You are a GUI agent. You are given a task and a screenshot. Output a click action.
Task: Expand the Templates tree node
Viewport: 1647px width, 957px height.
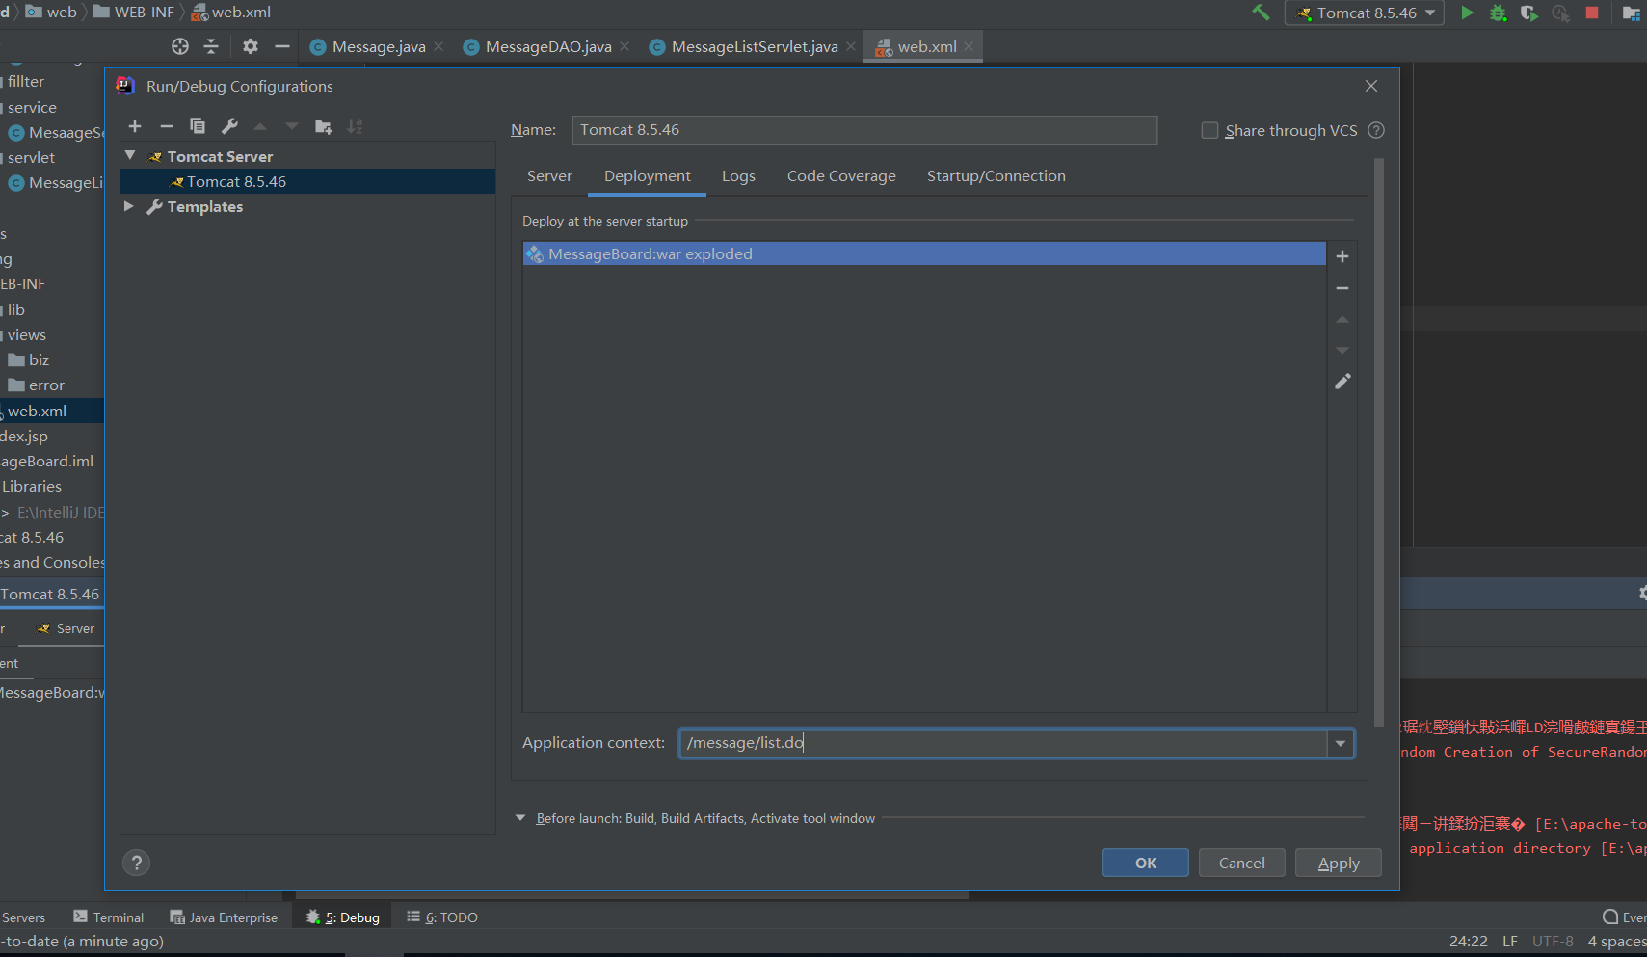pos(129,206)
